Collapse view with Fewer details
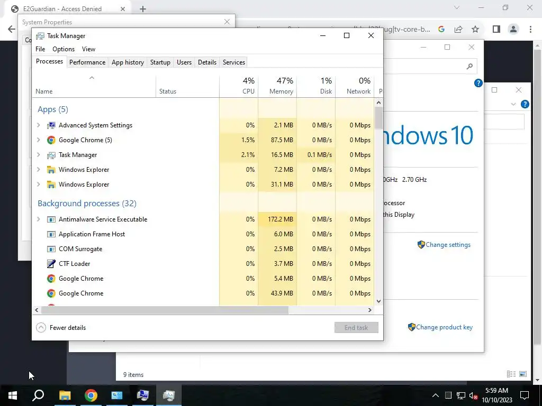 click(61, 328)
